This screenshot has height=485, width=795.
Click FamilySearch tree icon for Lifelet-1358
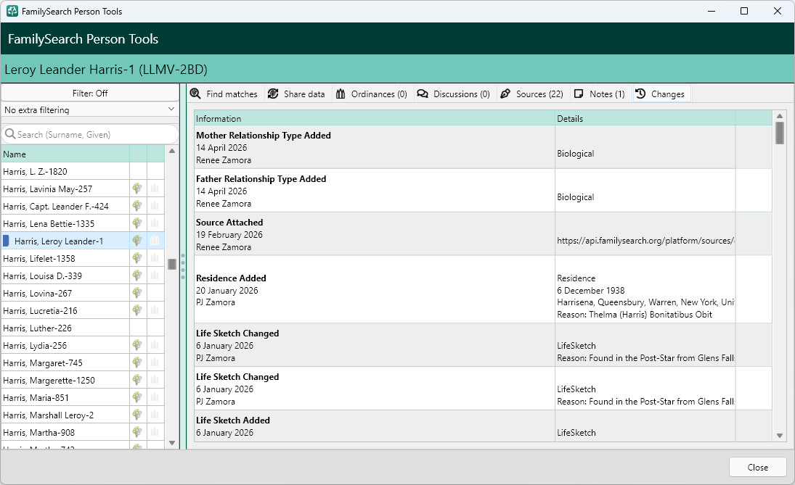(x=137, y=258)
